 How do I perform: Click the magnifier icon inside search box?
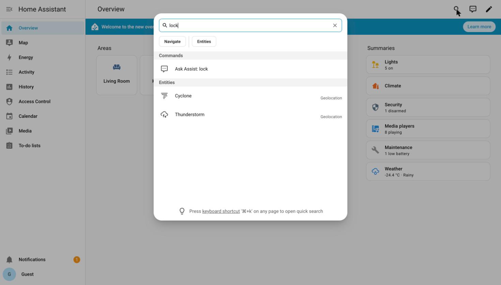tap(165, 25)
